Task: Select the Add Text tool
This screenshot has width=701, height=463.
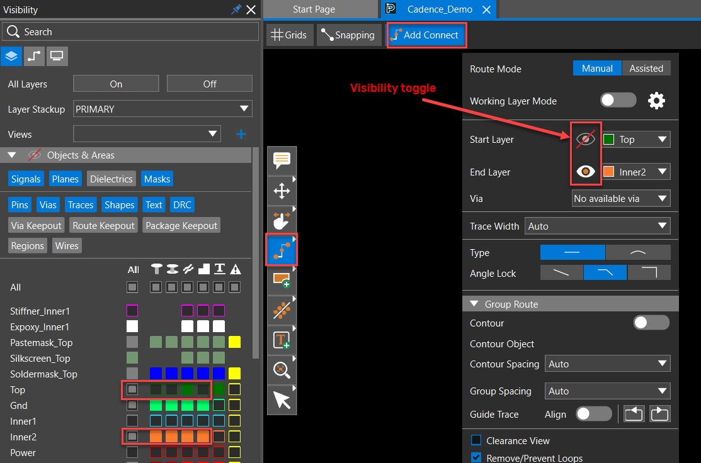Action: point(282,340)
